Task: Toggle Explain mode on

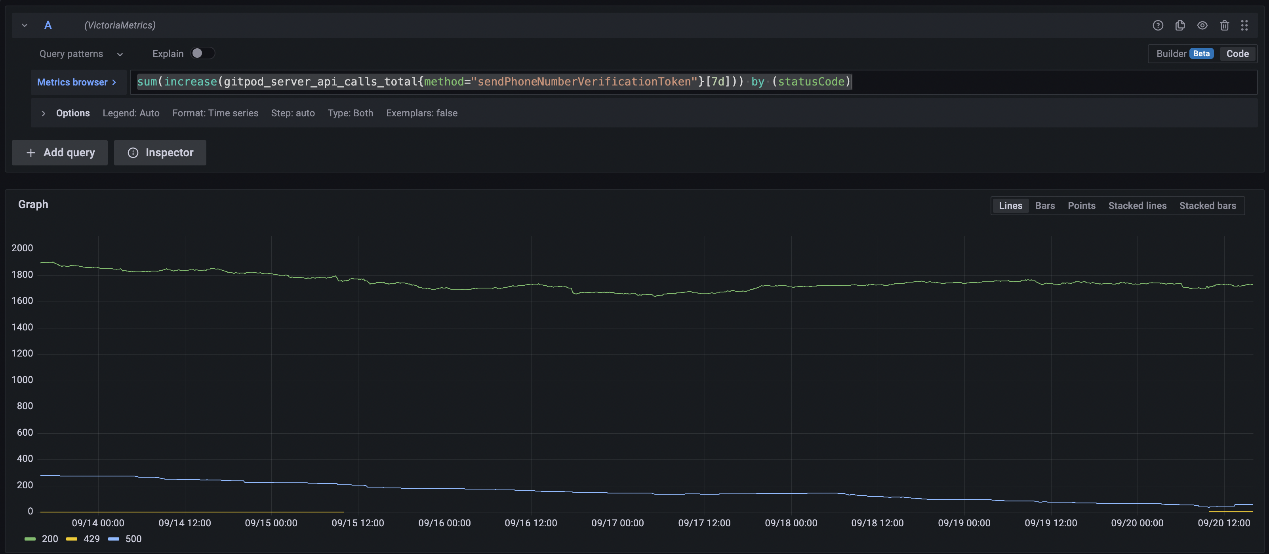Action: (x=202, y=53)
